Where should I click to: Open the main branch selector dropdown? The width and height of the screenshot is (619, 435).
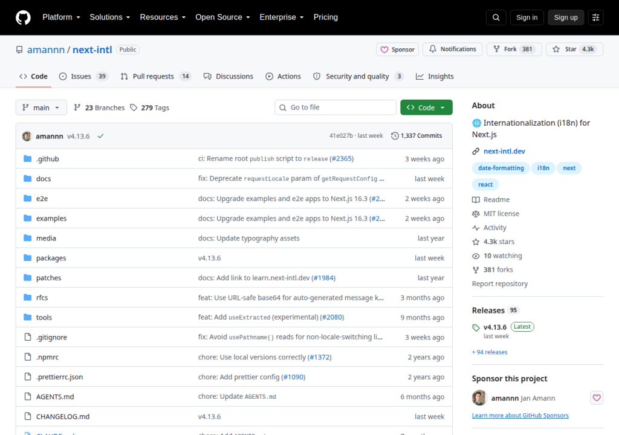[41, 108]
